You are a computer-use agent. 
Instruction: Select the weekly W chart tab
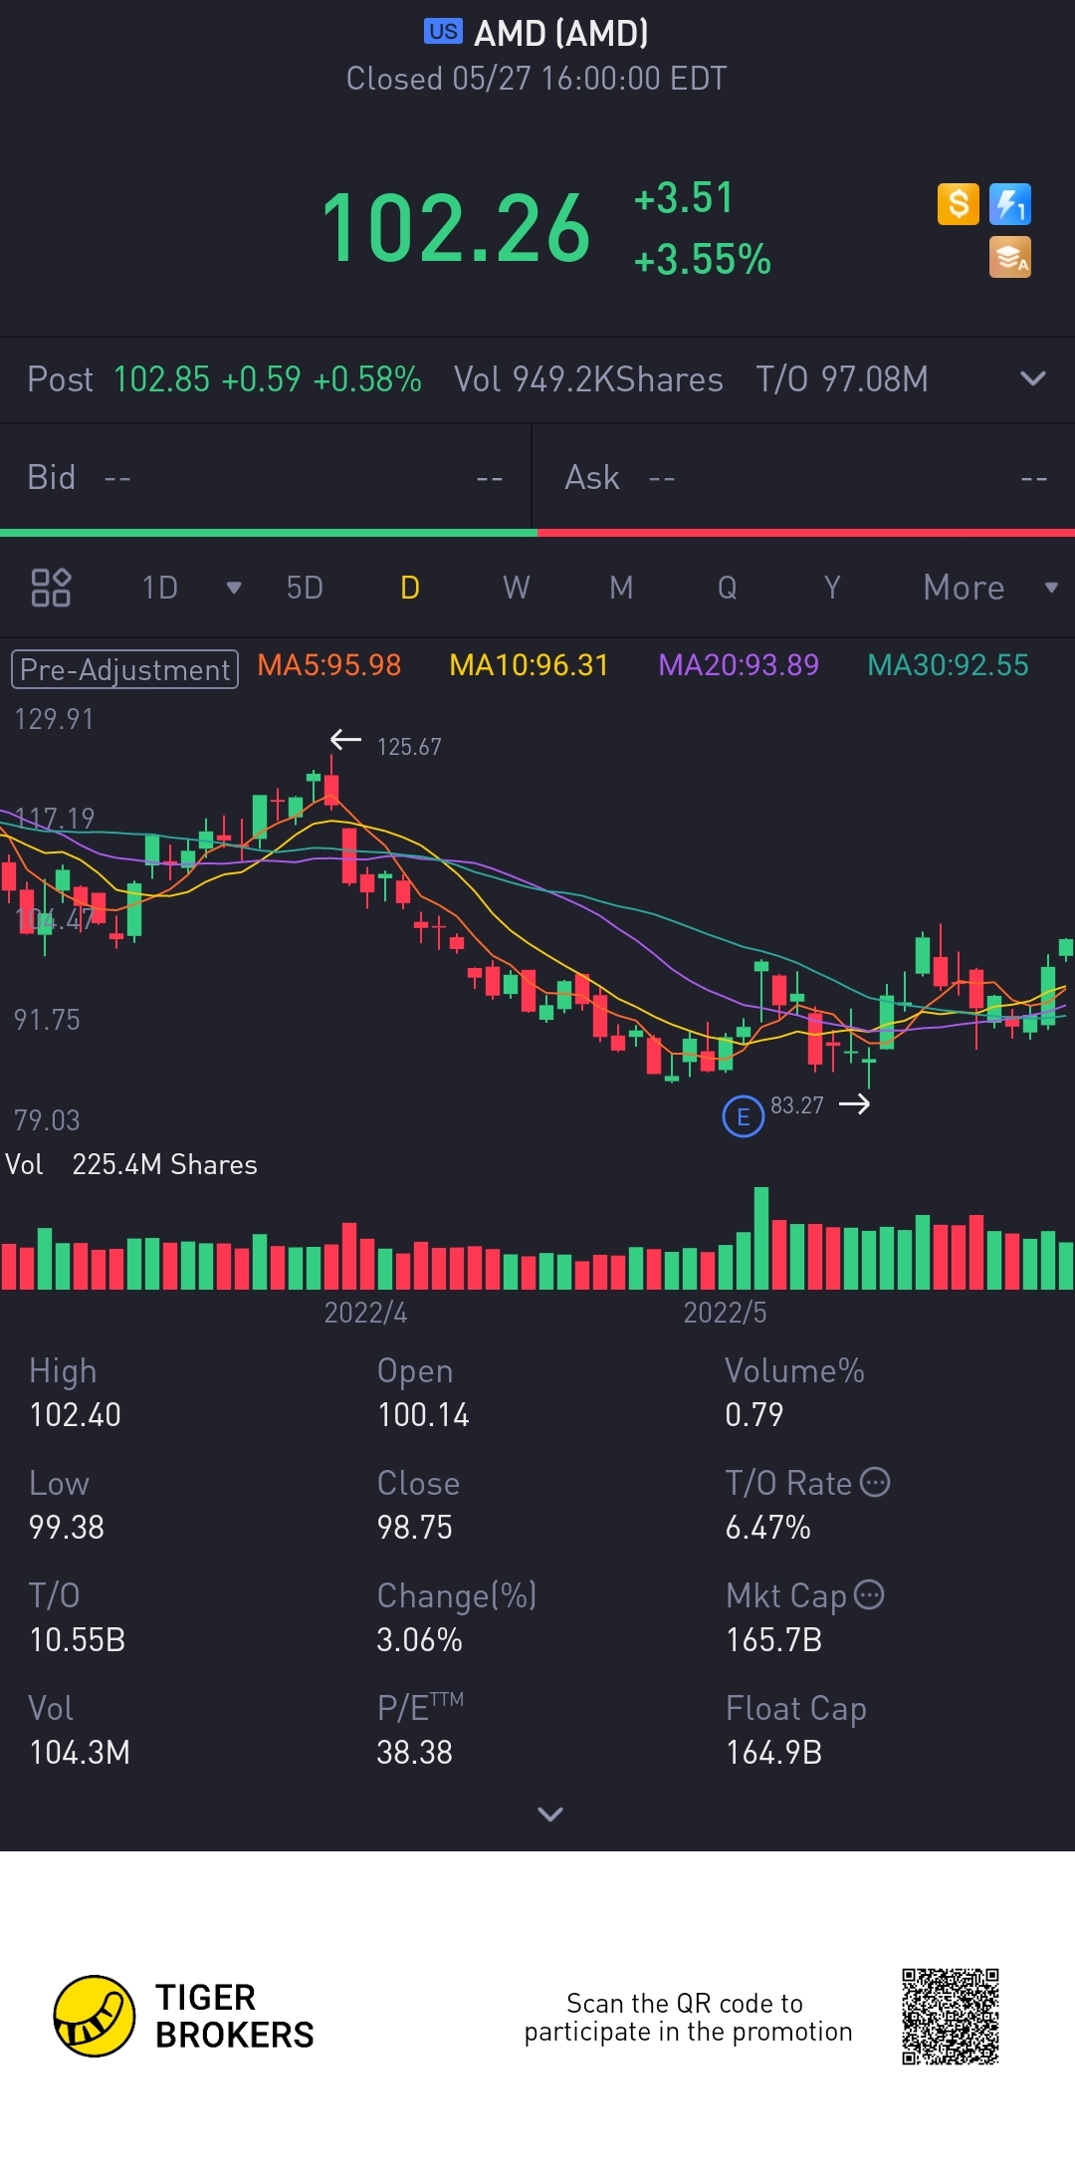click(x=516, y=588)
